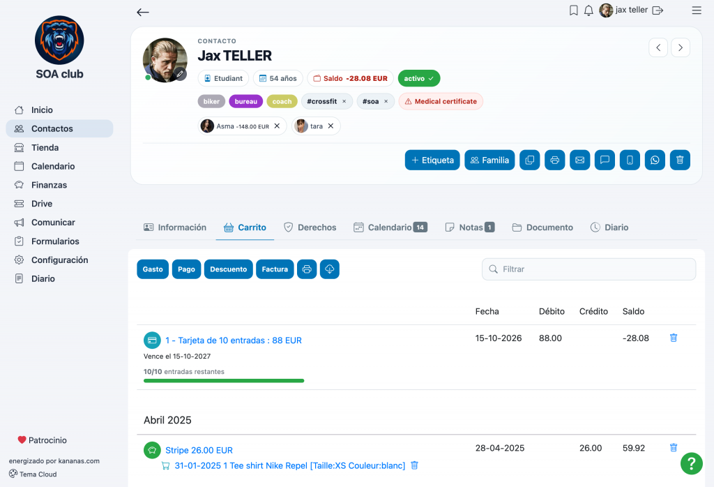Click the mobile phone SMS button
Viewport: 714px width, 487px height.
click(630, 160)
